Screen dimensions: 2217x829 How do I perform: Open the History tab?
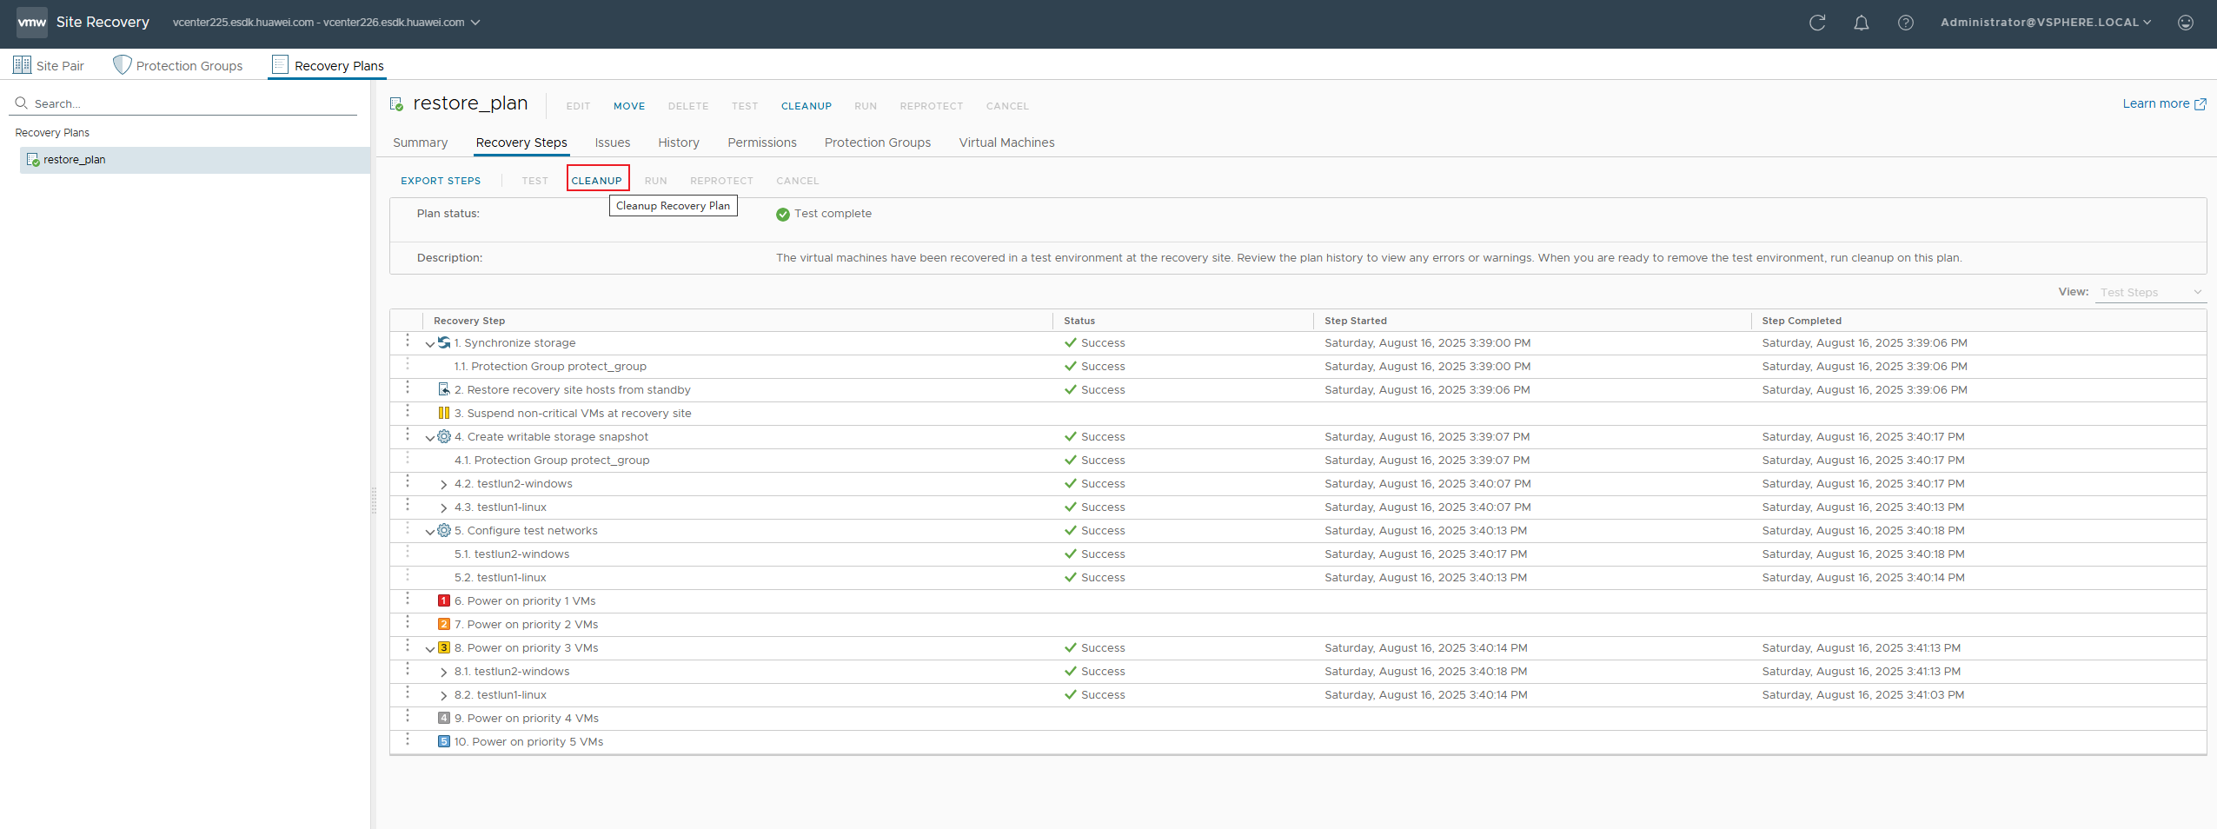coord(679,143)
